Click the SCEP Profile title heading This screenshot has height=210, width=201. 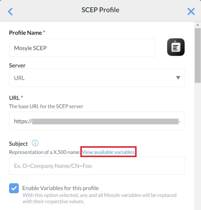pos(101,10)
